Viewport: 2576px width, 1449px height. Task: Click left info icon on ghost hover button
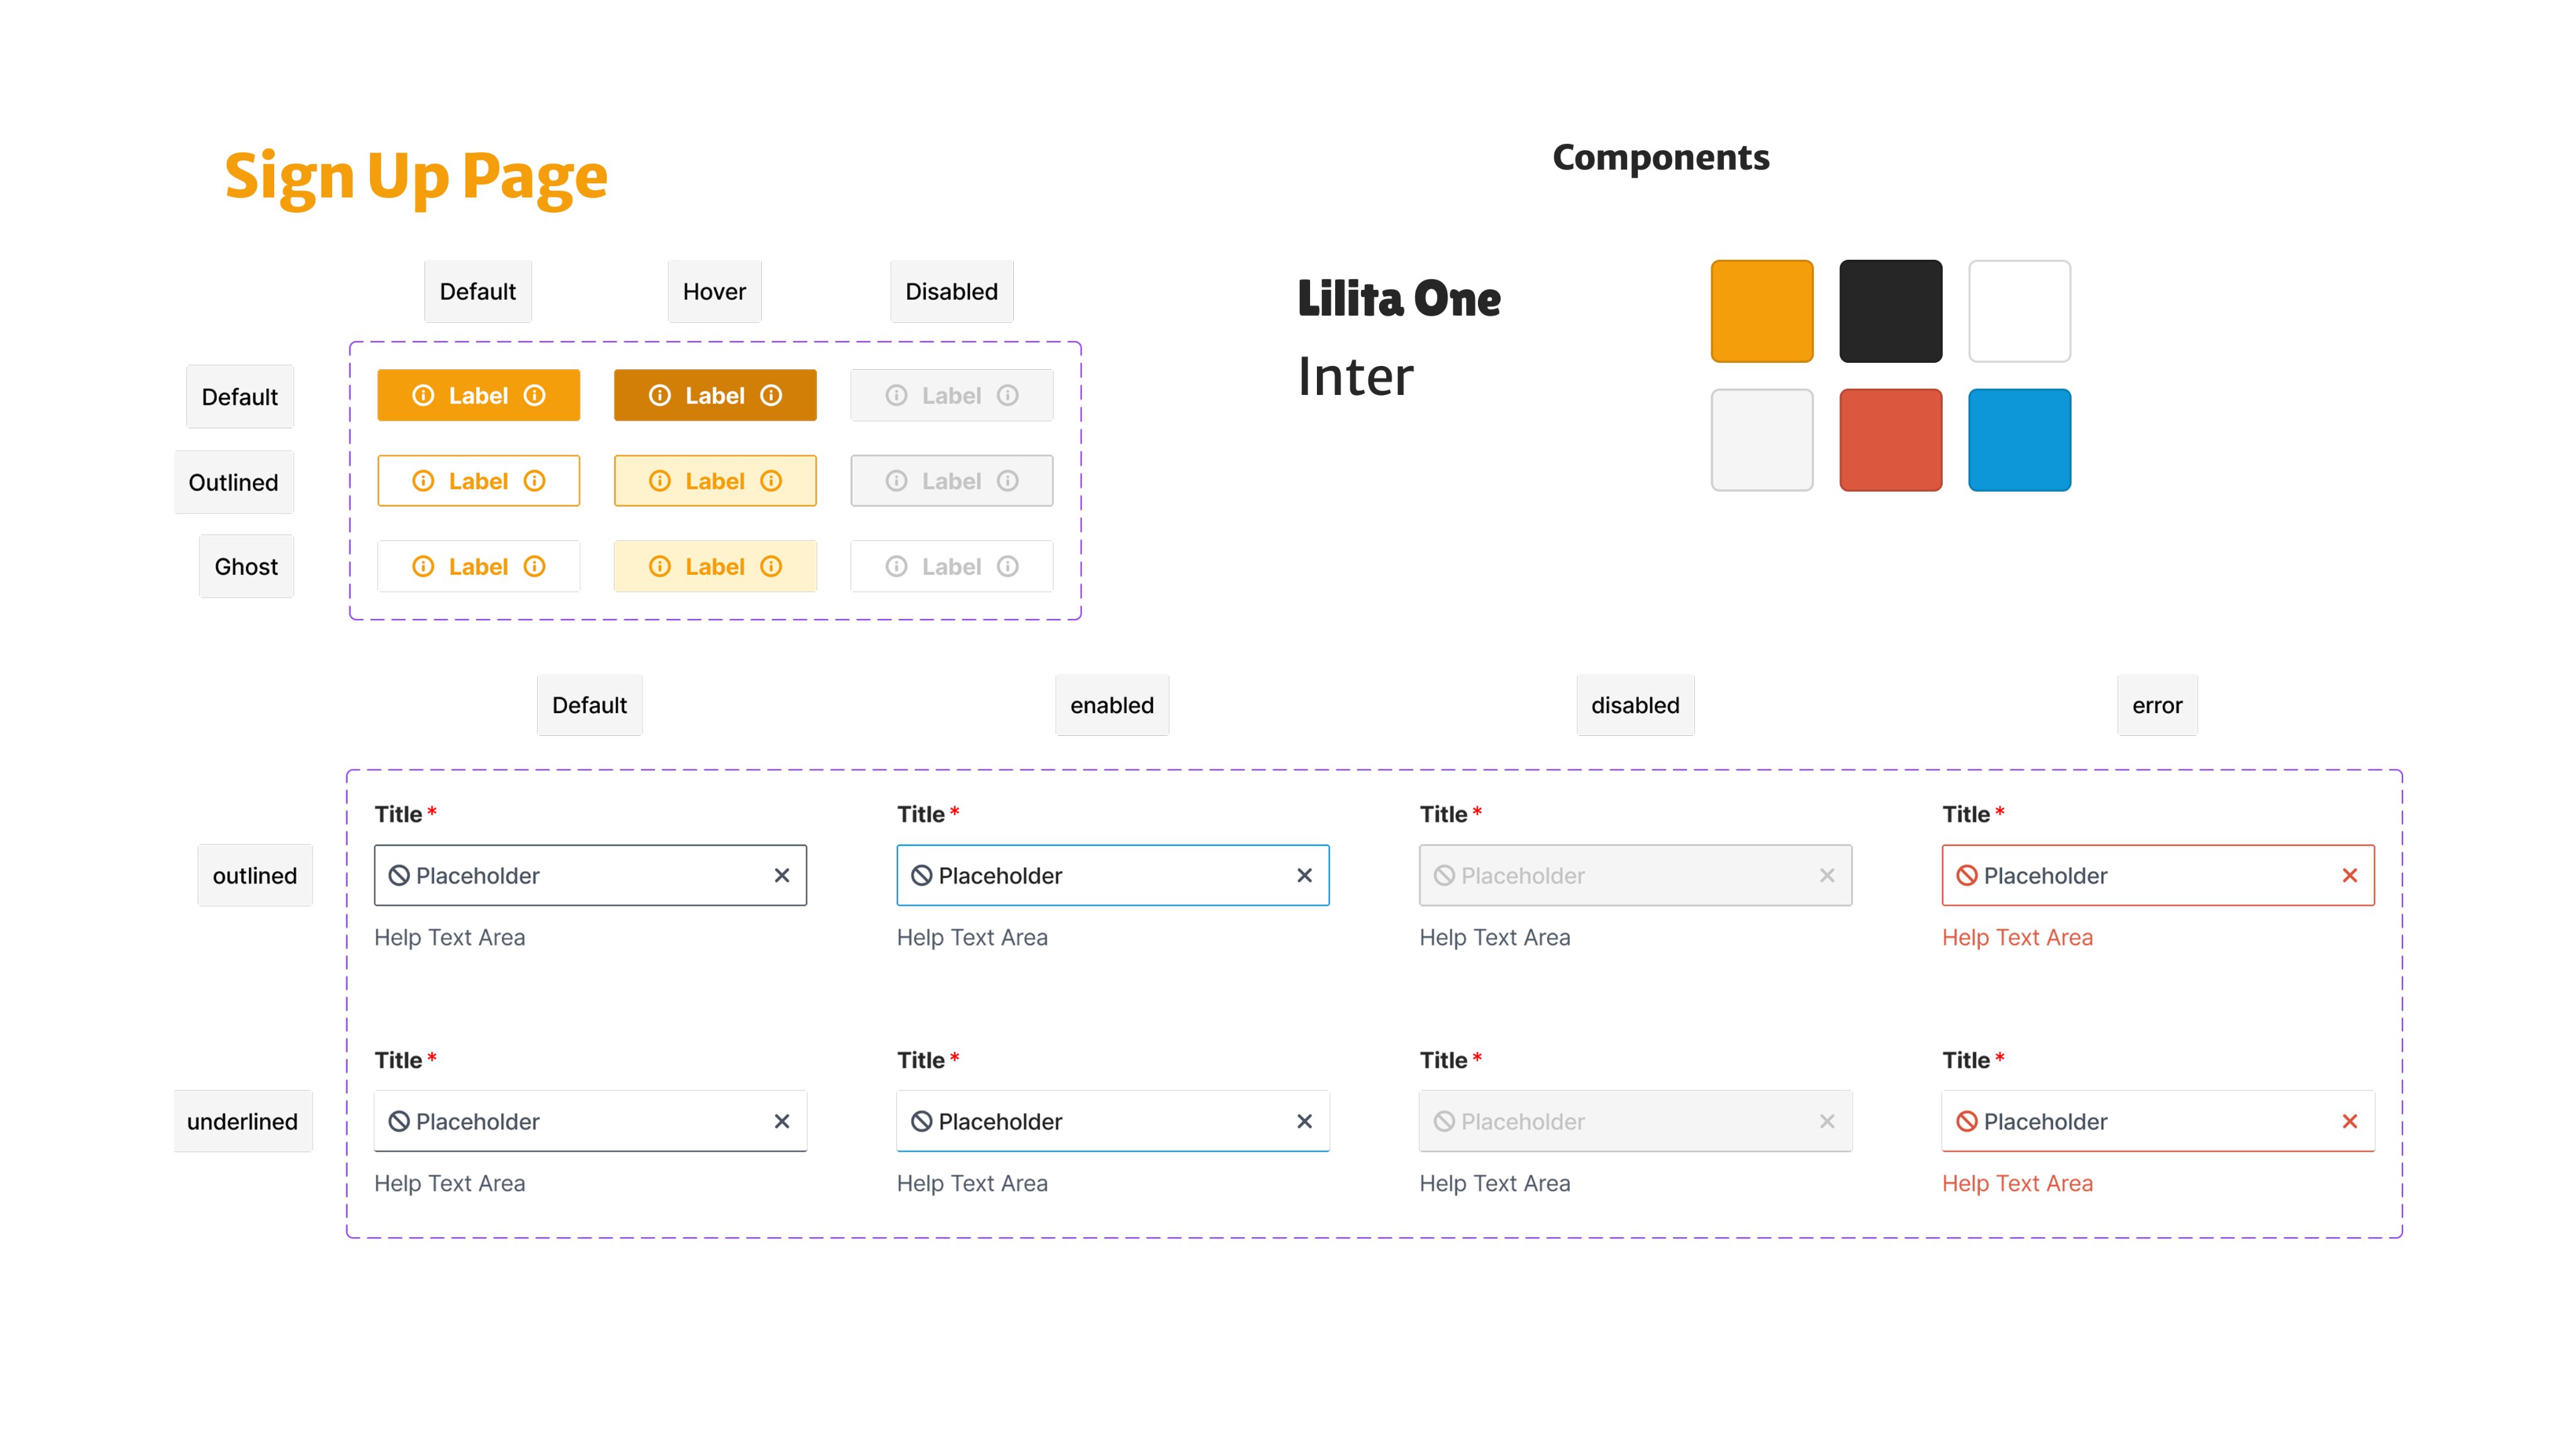pos(659,566)
